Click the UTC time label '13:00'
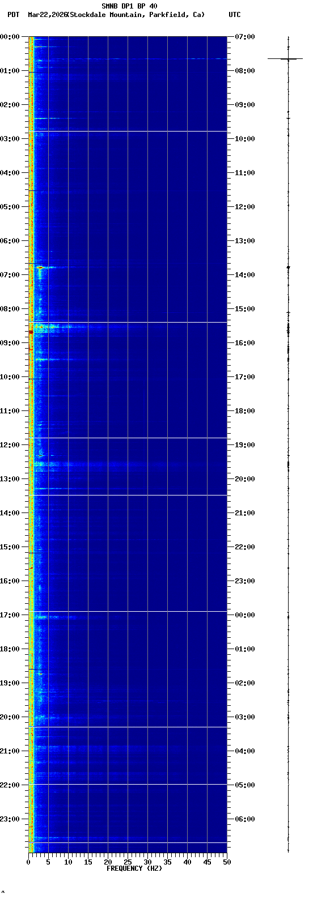The height and width of the screenshot is (898, 313). click(x=245, y=241)
